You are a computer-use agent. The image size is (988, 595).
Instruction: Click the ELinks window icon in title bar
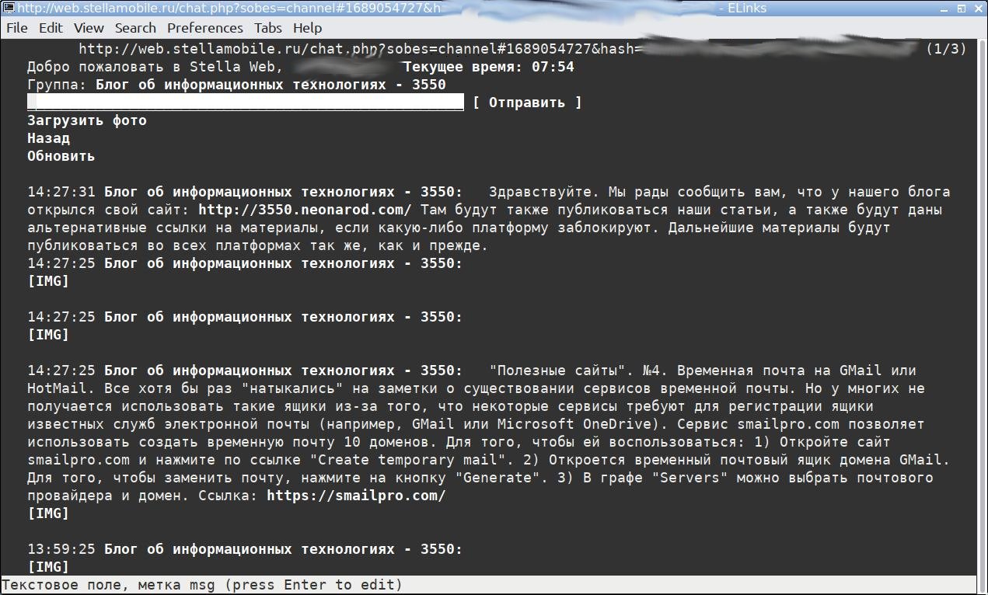pos(8,9)
